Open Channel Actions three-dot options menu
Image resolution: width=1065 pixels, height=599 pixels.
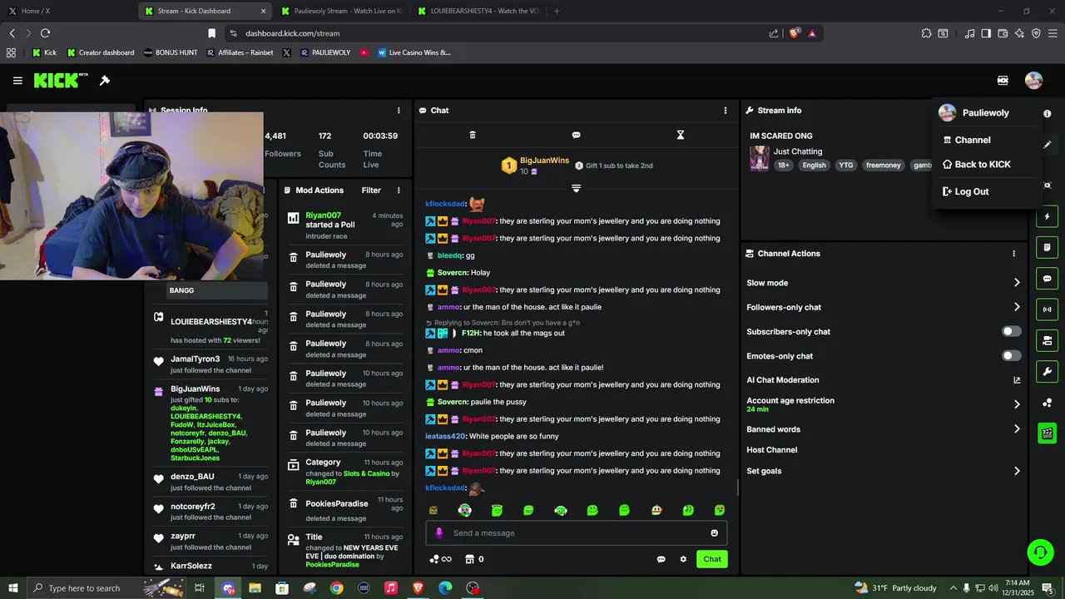pyautogui.click(x=1013, y=254)
